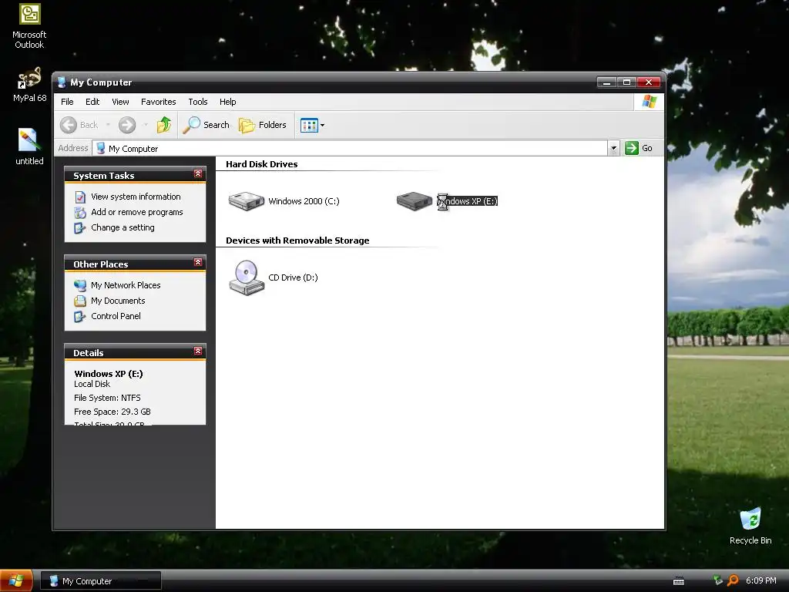Click the Windows 2000 (C:) label
This screenshot has height=592, width=789.
tap(304, 201)
